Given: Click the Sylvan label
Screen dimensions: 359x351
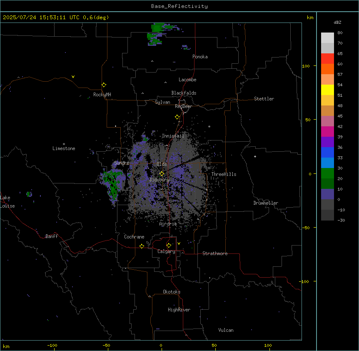Looking at the screenshot, I should (162, 102).
